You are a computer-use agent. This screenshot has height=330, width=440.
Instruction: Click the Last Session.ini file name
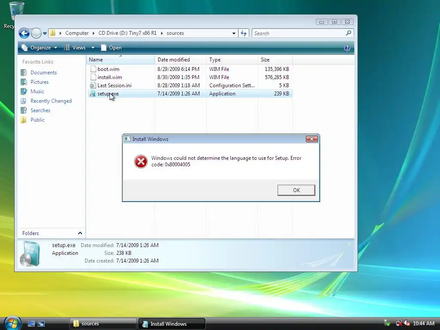tap(114, 86)
